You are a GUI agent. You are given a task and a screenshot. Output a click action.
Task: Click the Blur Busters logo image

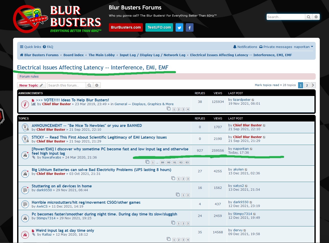[57, 19]
